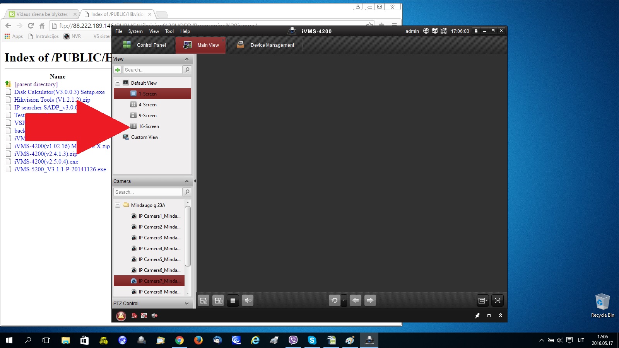Open Hikvision Tools (V1.2.1.2).zip link in browser
Viewport: 619px width, 348px height.
click(52, 100)
